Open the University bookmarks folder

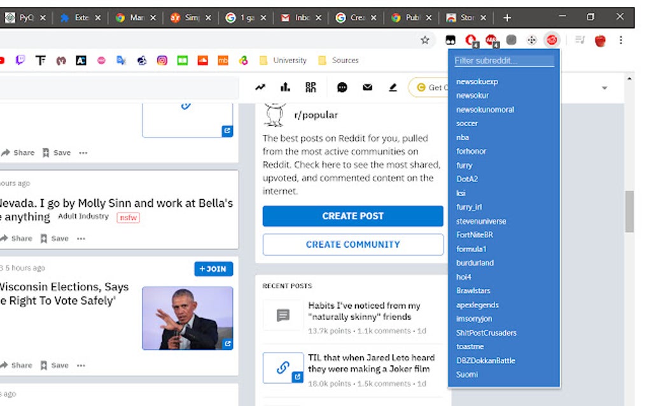283,60
